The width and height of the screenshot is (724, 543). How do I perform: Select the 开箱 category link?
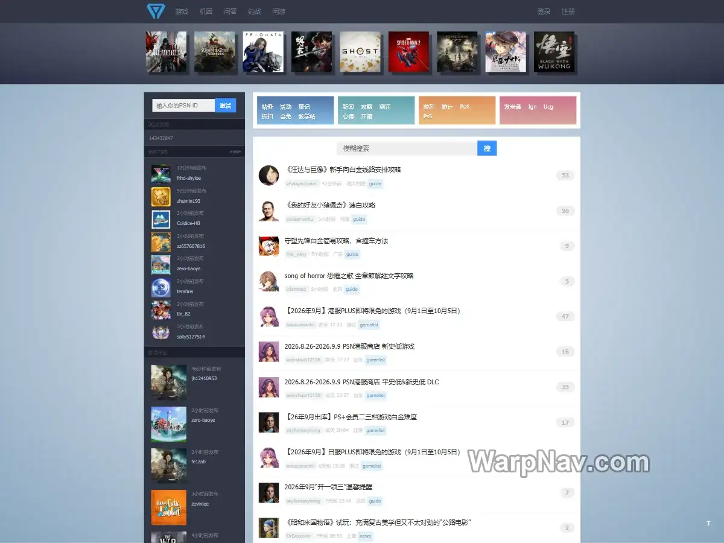click(x=366, y=116)
